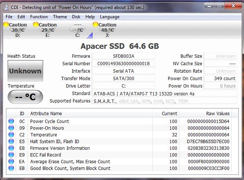The width and height of the screenshot is (244, 180).
Task: Select the Power-On Hours attribute row
Action: click(x=119, y=128)
